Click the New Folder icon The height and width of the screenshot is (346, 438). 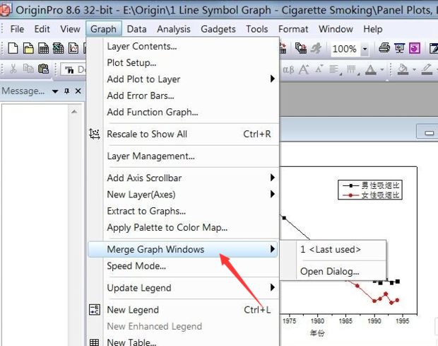click(28, 49)
